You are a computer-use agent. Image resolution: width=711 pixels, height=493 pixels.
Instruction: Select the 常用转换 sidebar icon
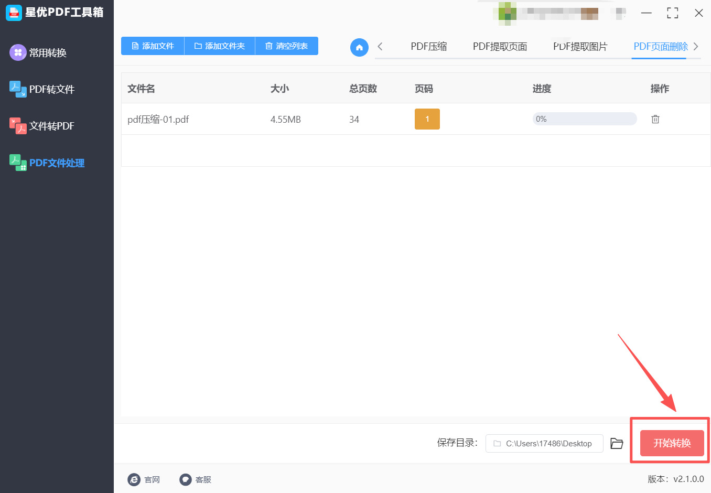[x=17, y=52]
